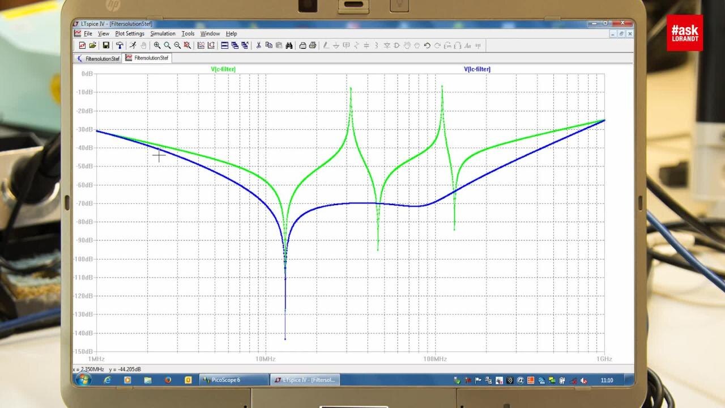Image resolution: width=725 pixels, height=408 pixels.
Task: Click the Cut scissors icon
Action: click(x=258, y=45)
